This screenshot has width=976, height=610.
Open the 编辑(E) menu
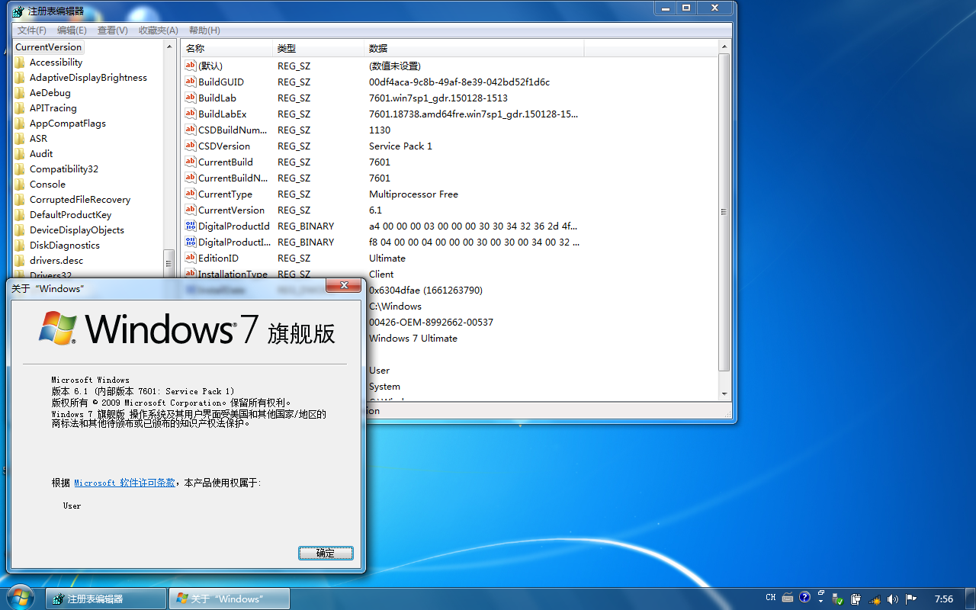(x=72, y=30)
